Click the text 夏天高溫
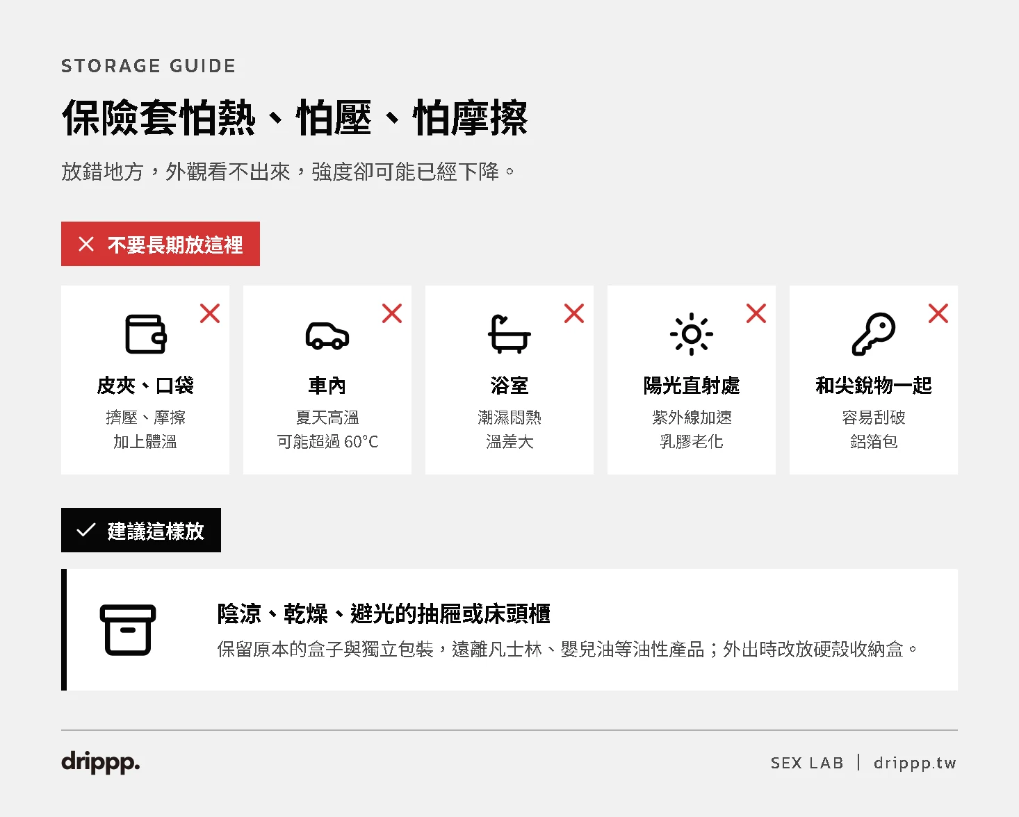This screenshot has width=1019, height=817. tap(327, 418)
